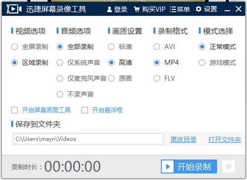Click the 模式选择 section heading
Viewport: 247px width, 180px height.
pyautogui.click(x=218, y=31)
